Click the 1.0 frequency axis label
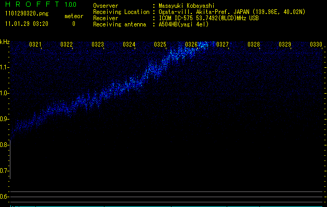 5,93
